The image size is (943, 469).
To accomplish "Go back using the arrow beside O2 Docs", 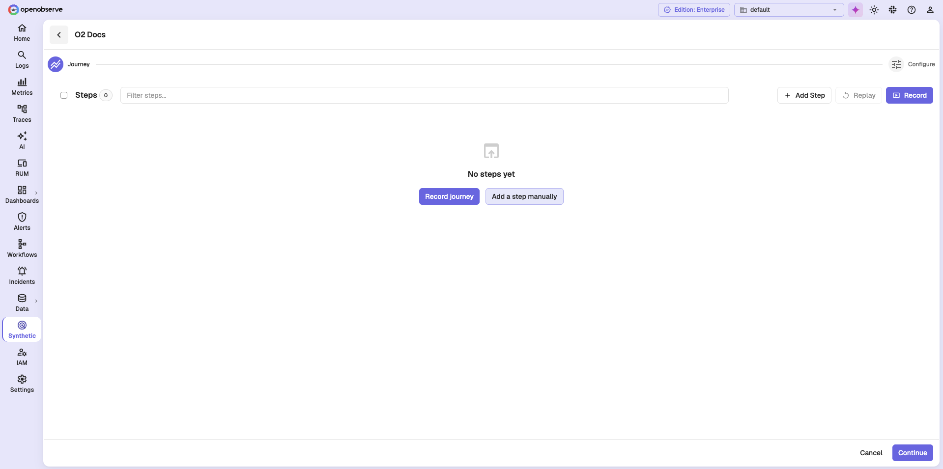I will pos(59,35).
